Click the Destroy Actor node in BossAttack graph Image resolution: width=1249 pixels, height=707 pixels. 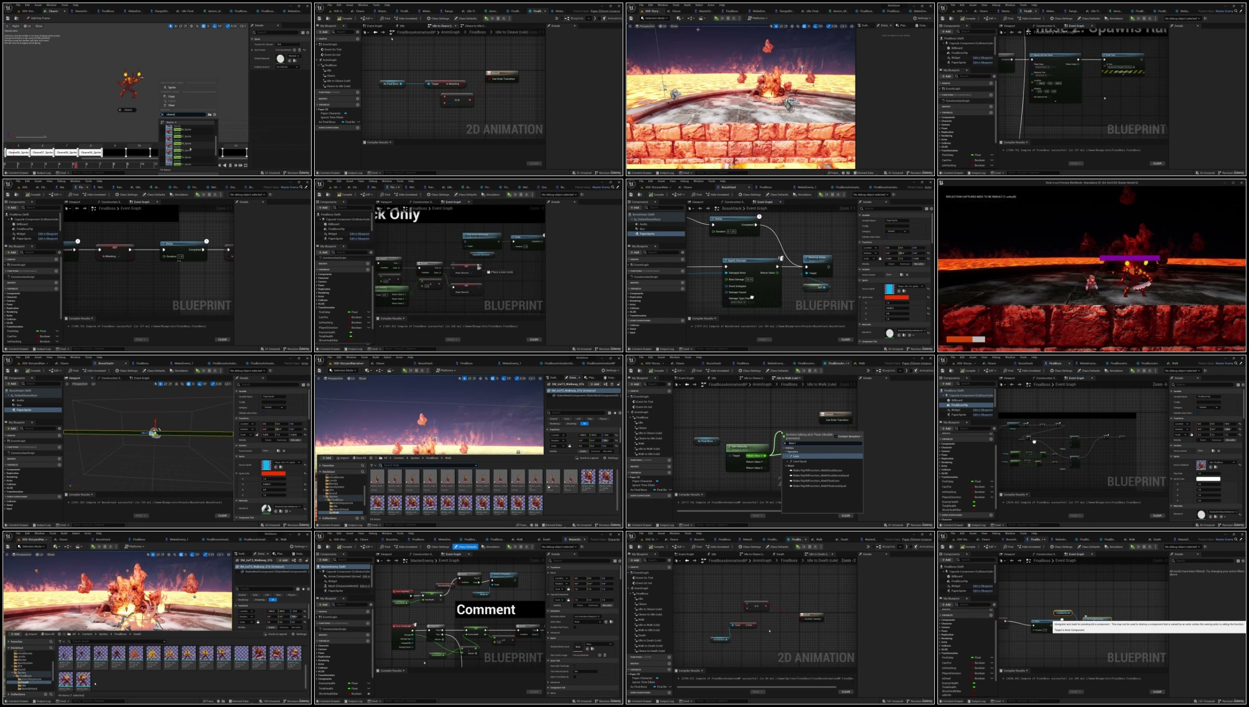(816, 257)
